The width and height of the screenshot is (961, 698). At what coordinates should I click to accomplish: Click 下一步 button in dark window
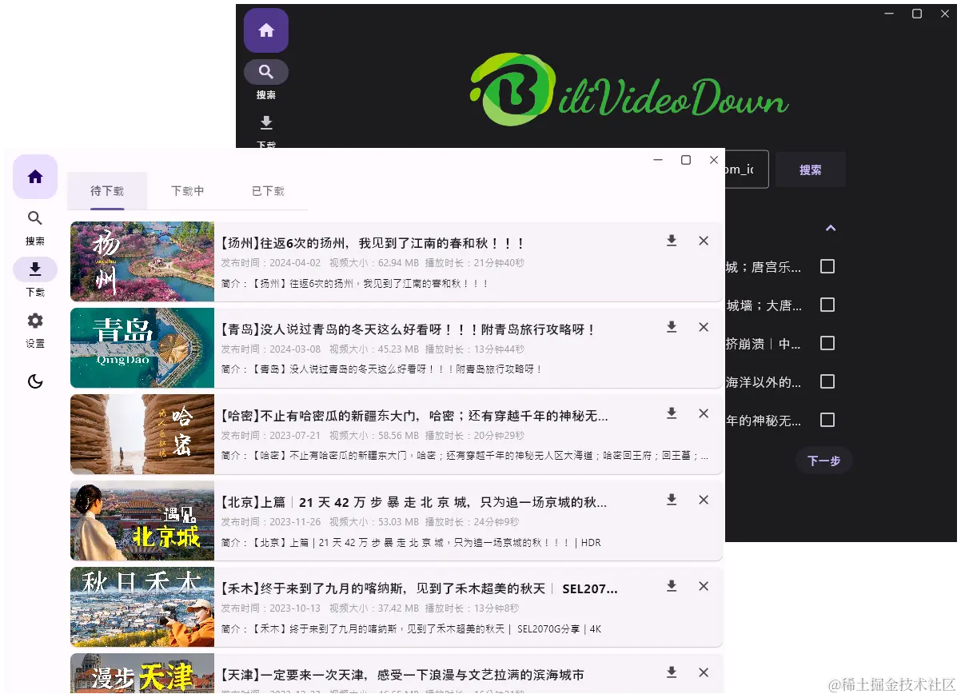[823, 461]
